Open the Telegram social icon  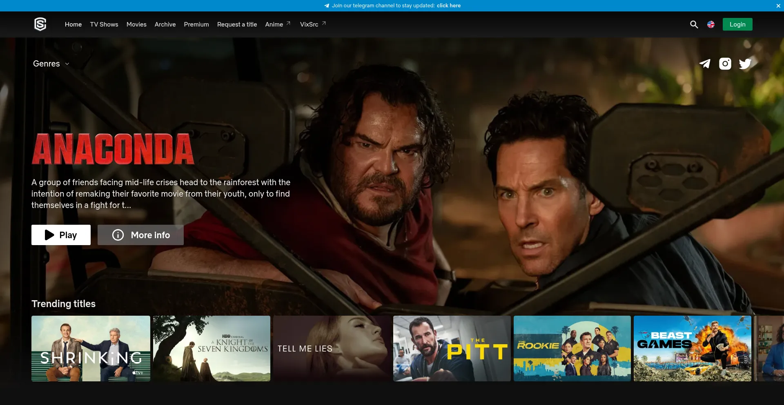coord(705,64)
